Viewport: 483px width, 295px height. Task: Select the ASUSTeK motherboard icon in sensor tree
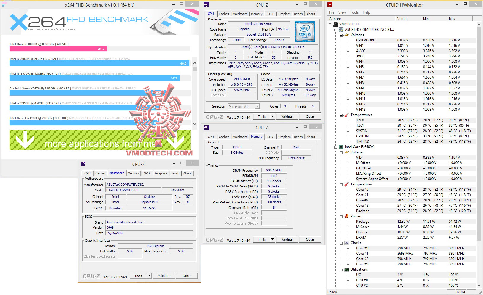[341, 30]
